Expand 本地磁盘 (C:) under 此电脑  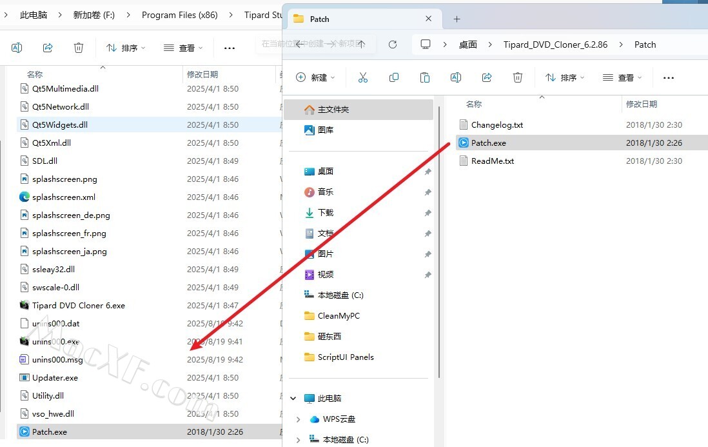point(299,439)
